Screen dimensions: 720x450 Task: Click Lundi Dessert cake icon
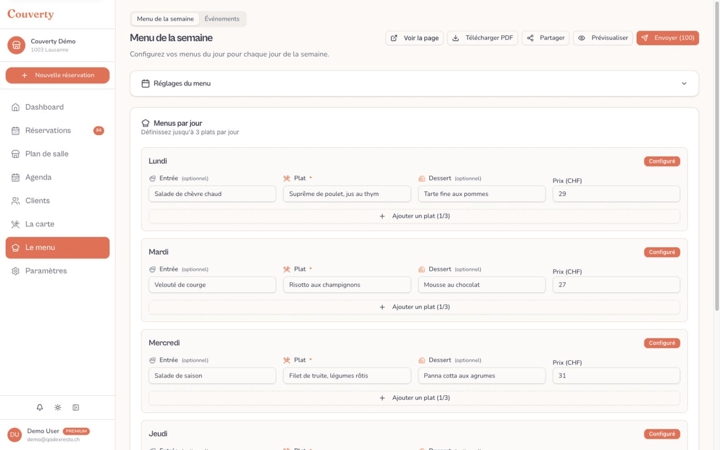point(422,179)
